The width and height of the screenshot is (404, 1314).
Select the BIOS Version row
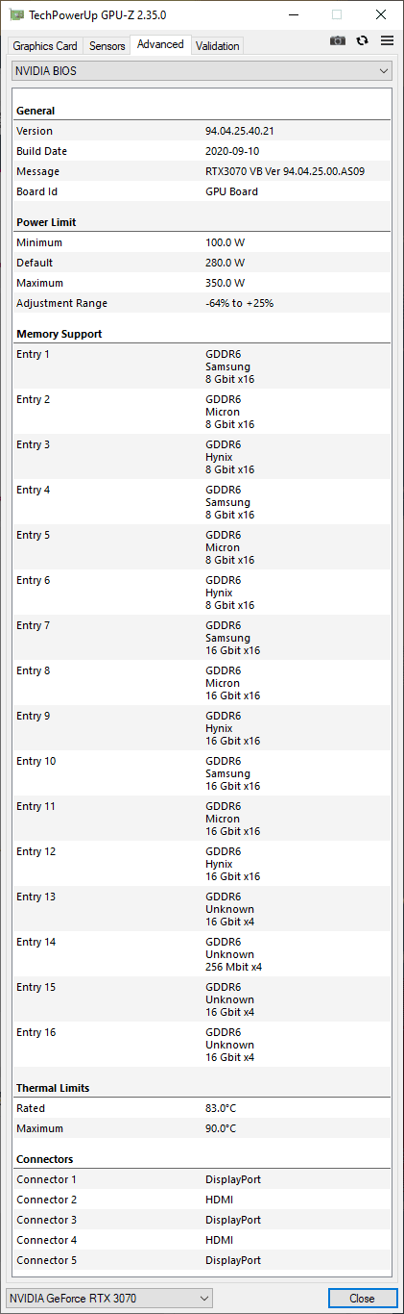tap(202, 131)
